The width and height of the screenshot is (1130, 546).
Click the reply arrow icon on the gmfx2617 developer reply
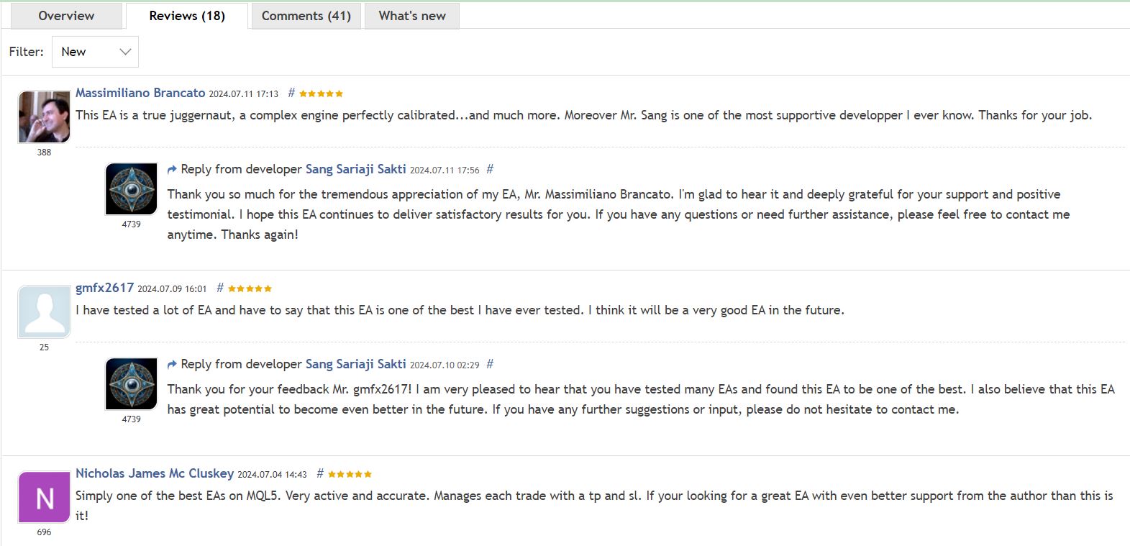click(172, 364)
